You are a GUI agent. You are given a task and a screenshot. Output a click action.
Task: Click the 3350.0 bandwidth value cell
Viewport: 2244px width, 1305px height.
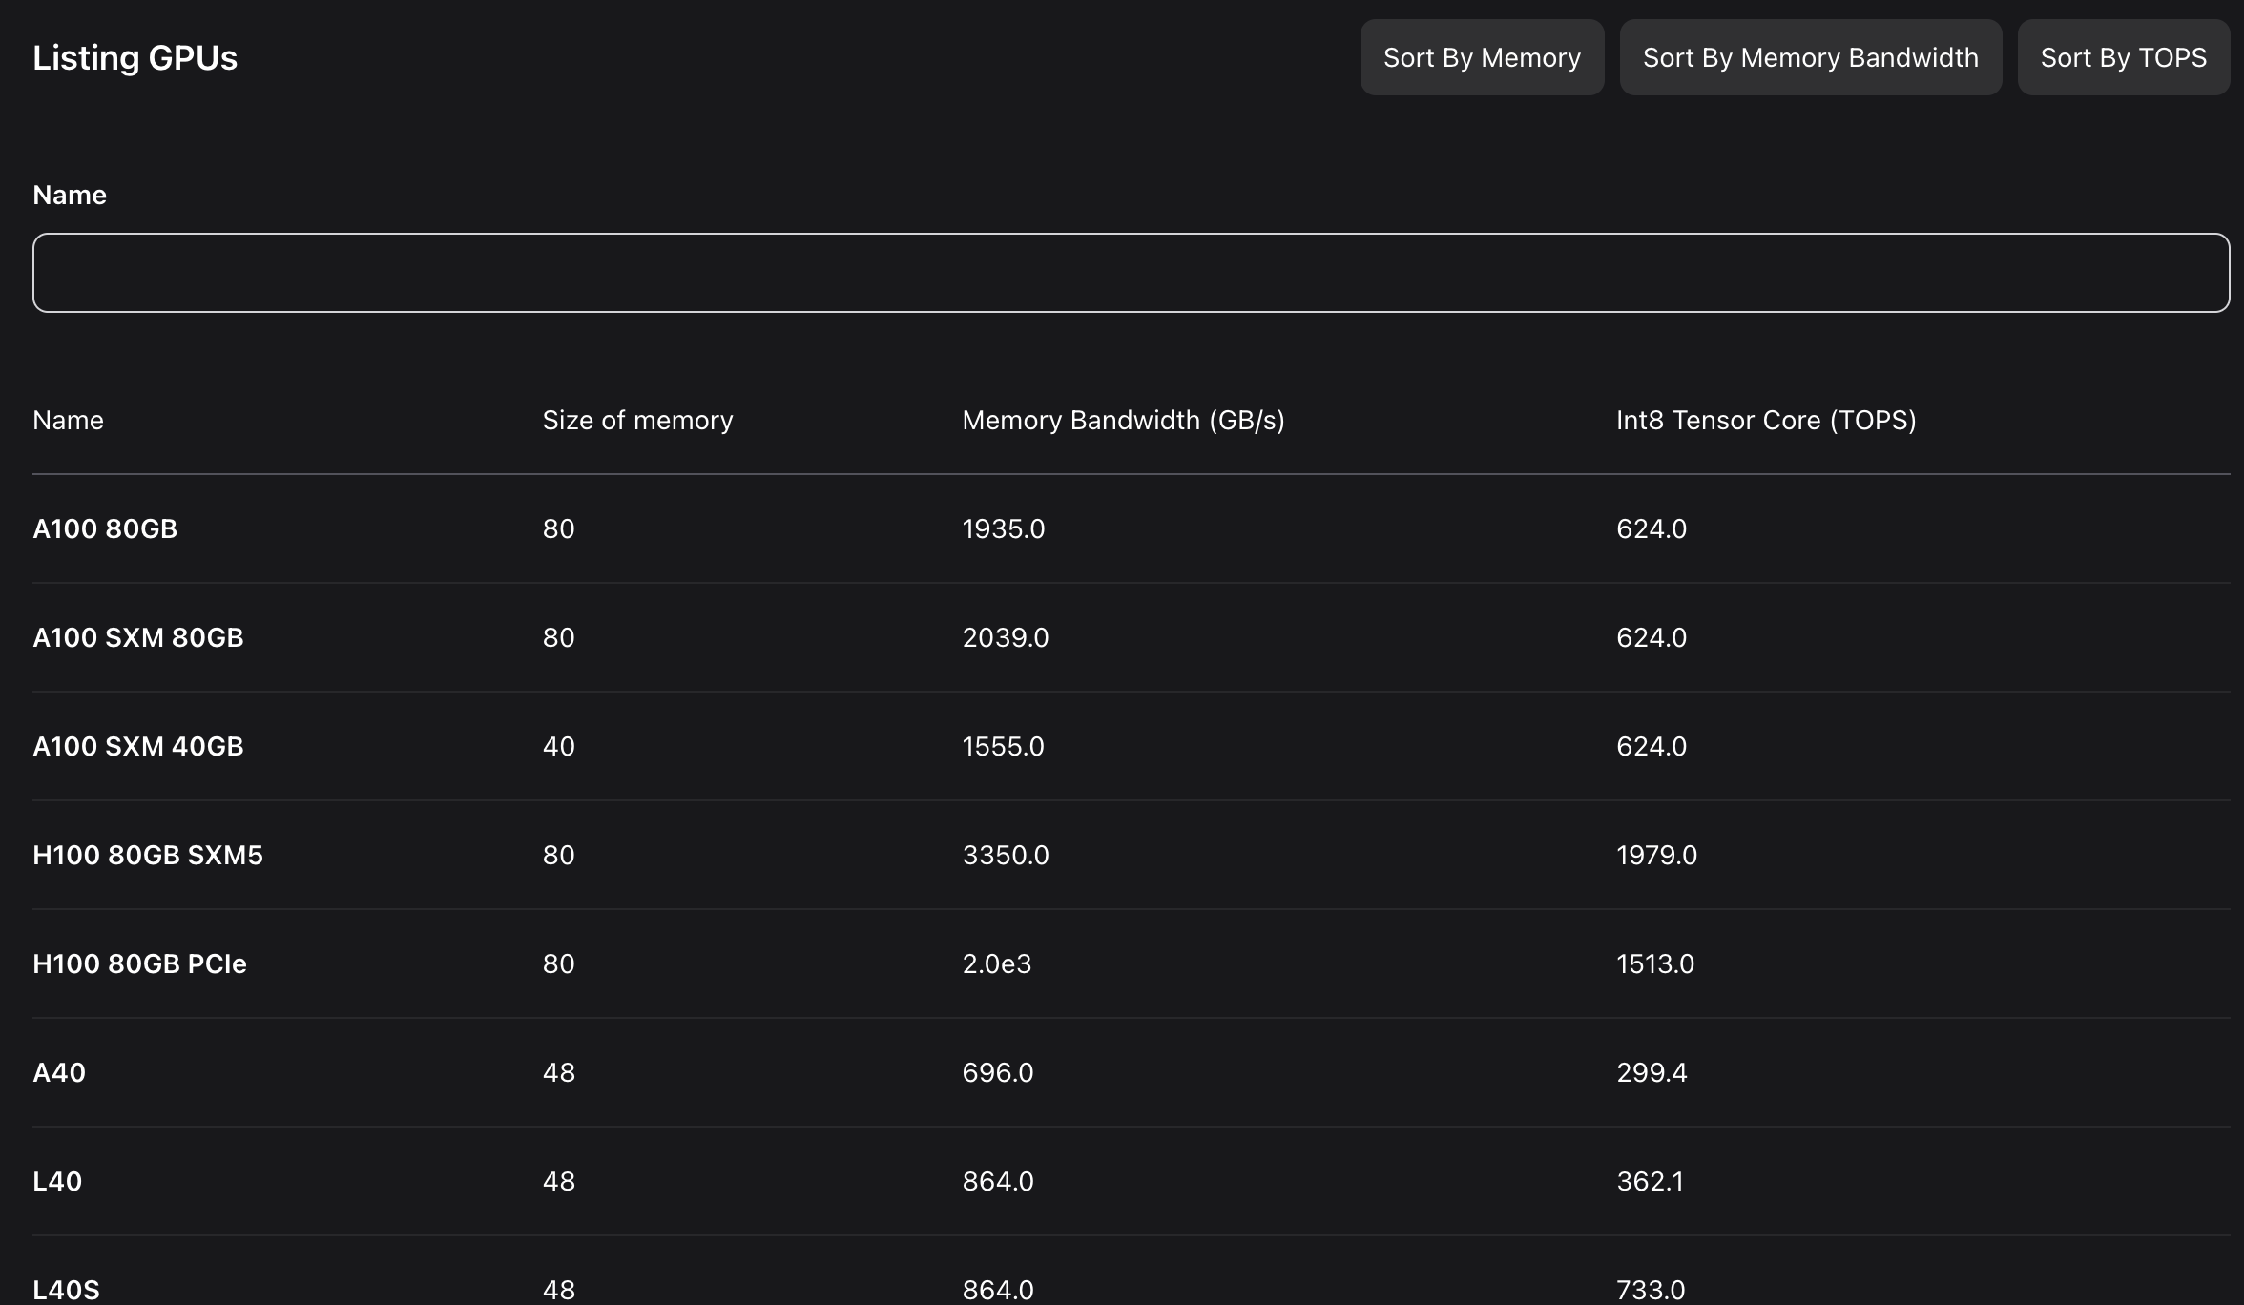(1005, 856)
